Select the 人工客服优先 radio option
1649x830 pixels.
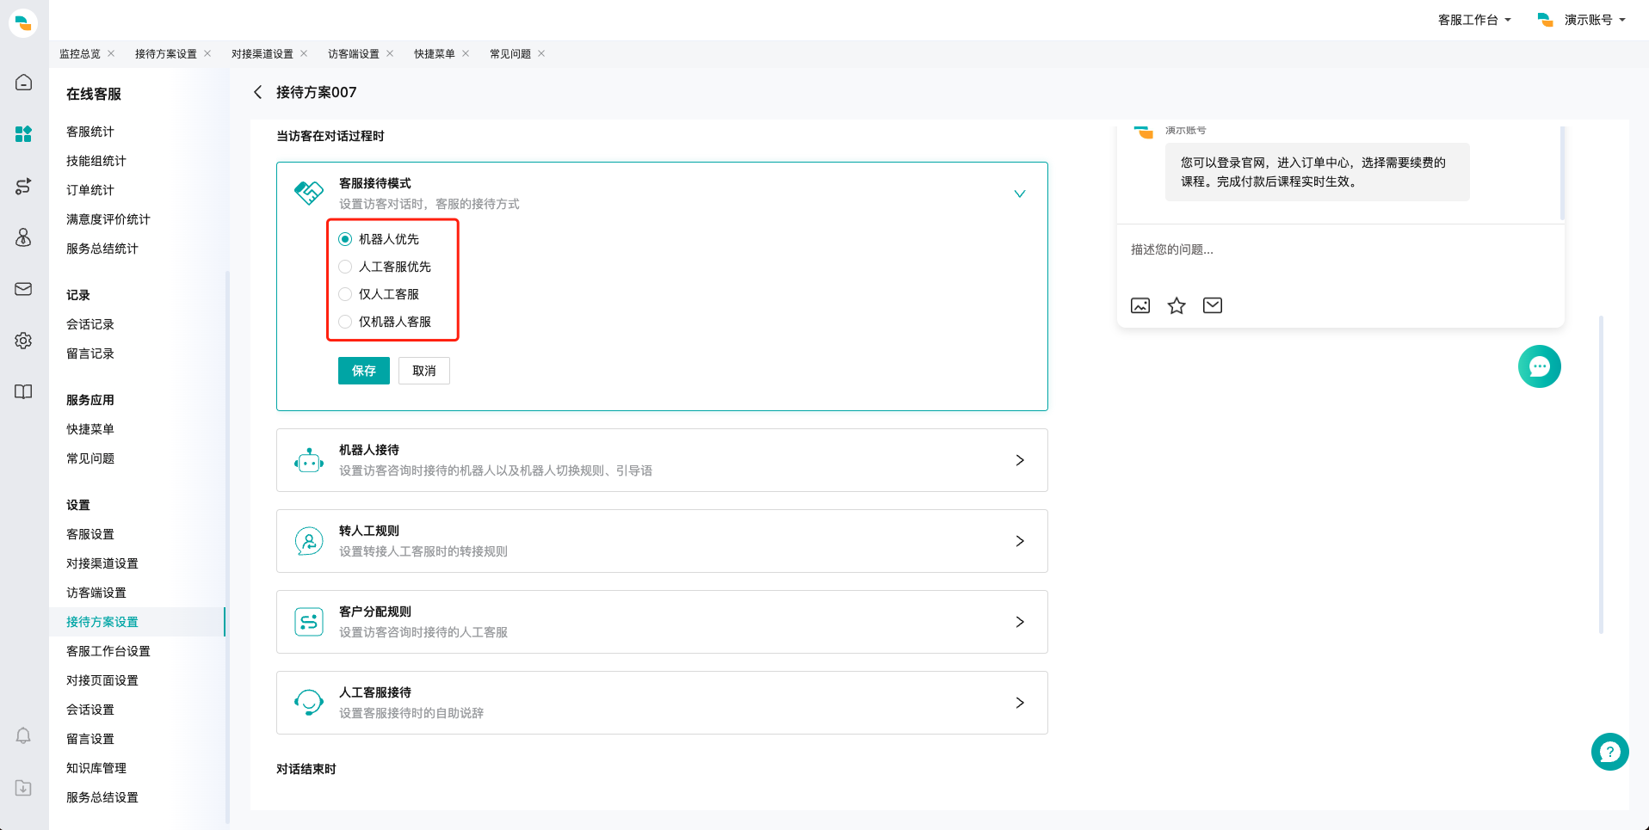[345, 267]
